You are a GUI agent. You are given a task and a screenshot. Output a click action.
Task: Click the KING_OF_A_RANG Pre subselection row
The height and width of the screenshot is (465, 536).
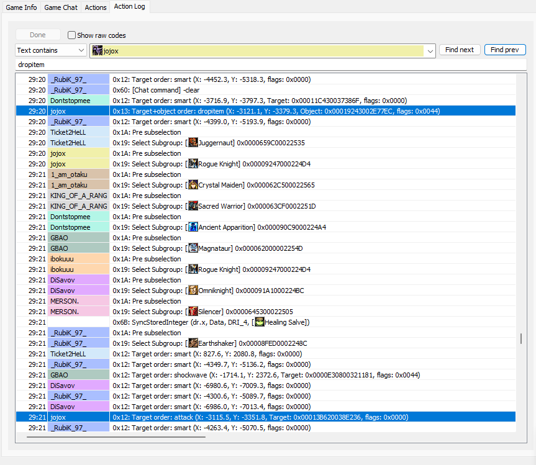(266, 196)
